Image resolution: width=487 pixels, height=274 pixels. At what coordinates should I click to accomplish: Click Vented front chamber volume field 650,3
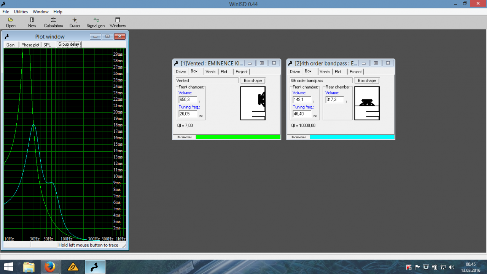[188, 99]
